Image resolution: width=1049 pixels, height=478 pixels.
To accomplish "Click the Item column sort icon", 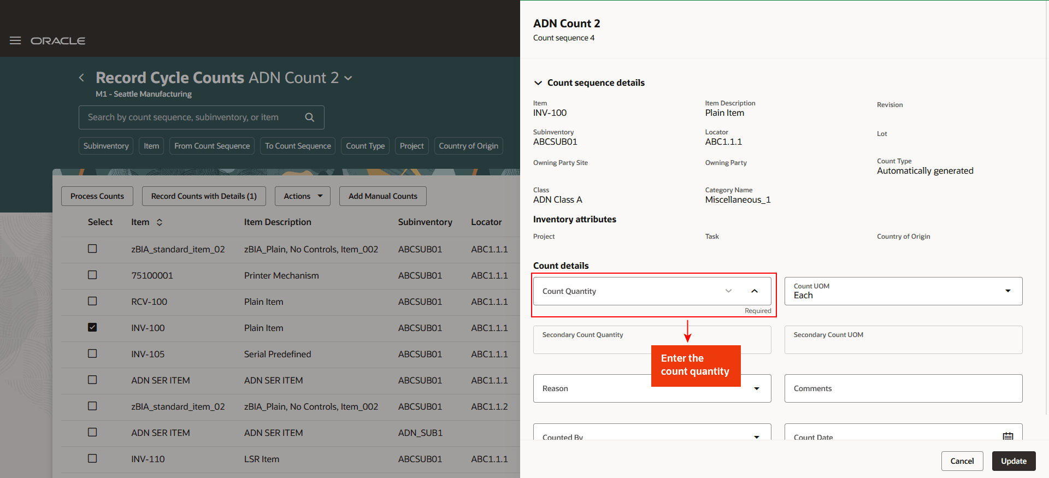I will 160,222.
